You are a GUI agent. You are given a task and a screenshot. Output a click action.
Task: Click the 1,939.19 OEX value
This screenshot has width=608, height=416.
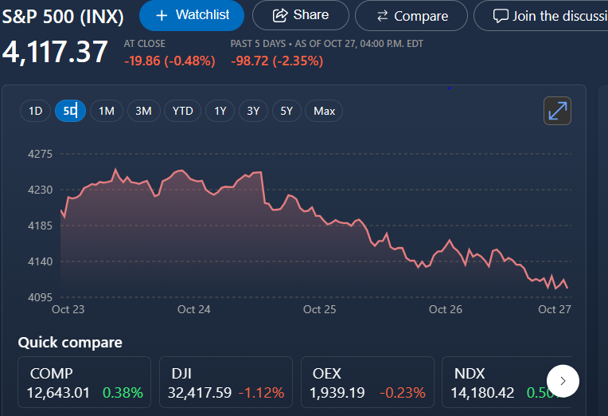pyautogui.click(x=337, y=393)
